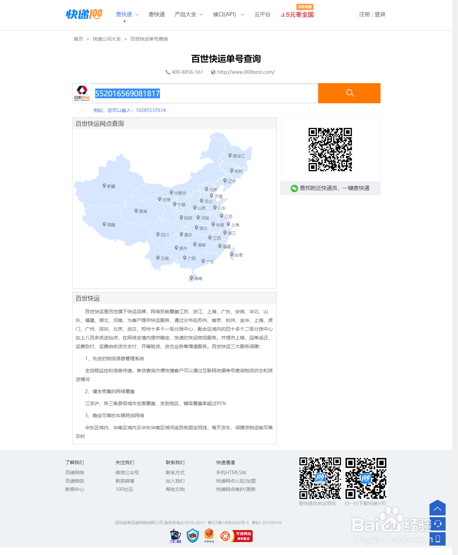The height and width of the screenshot is (555, 458).
Task: Click the orange search magnifier button
Action: [349, 93]
